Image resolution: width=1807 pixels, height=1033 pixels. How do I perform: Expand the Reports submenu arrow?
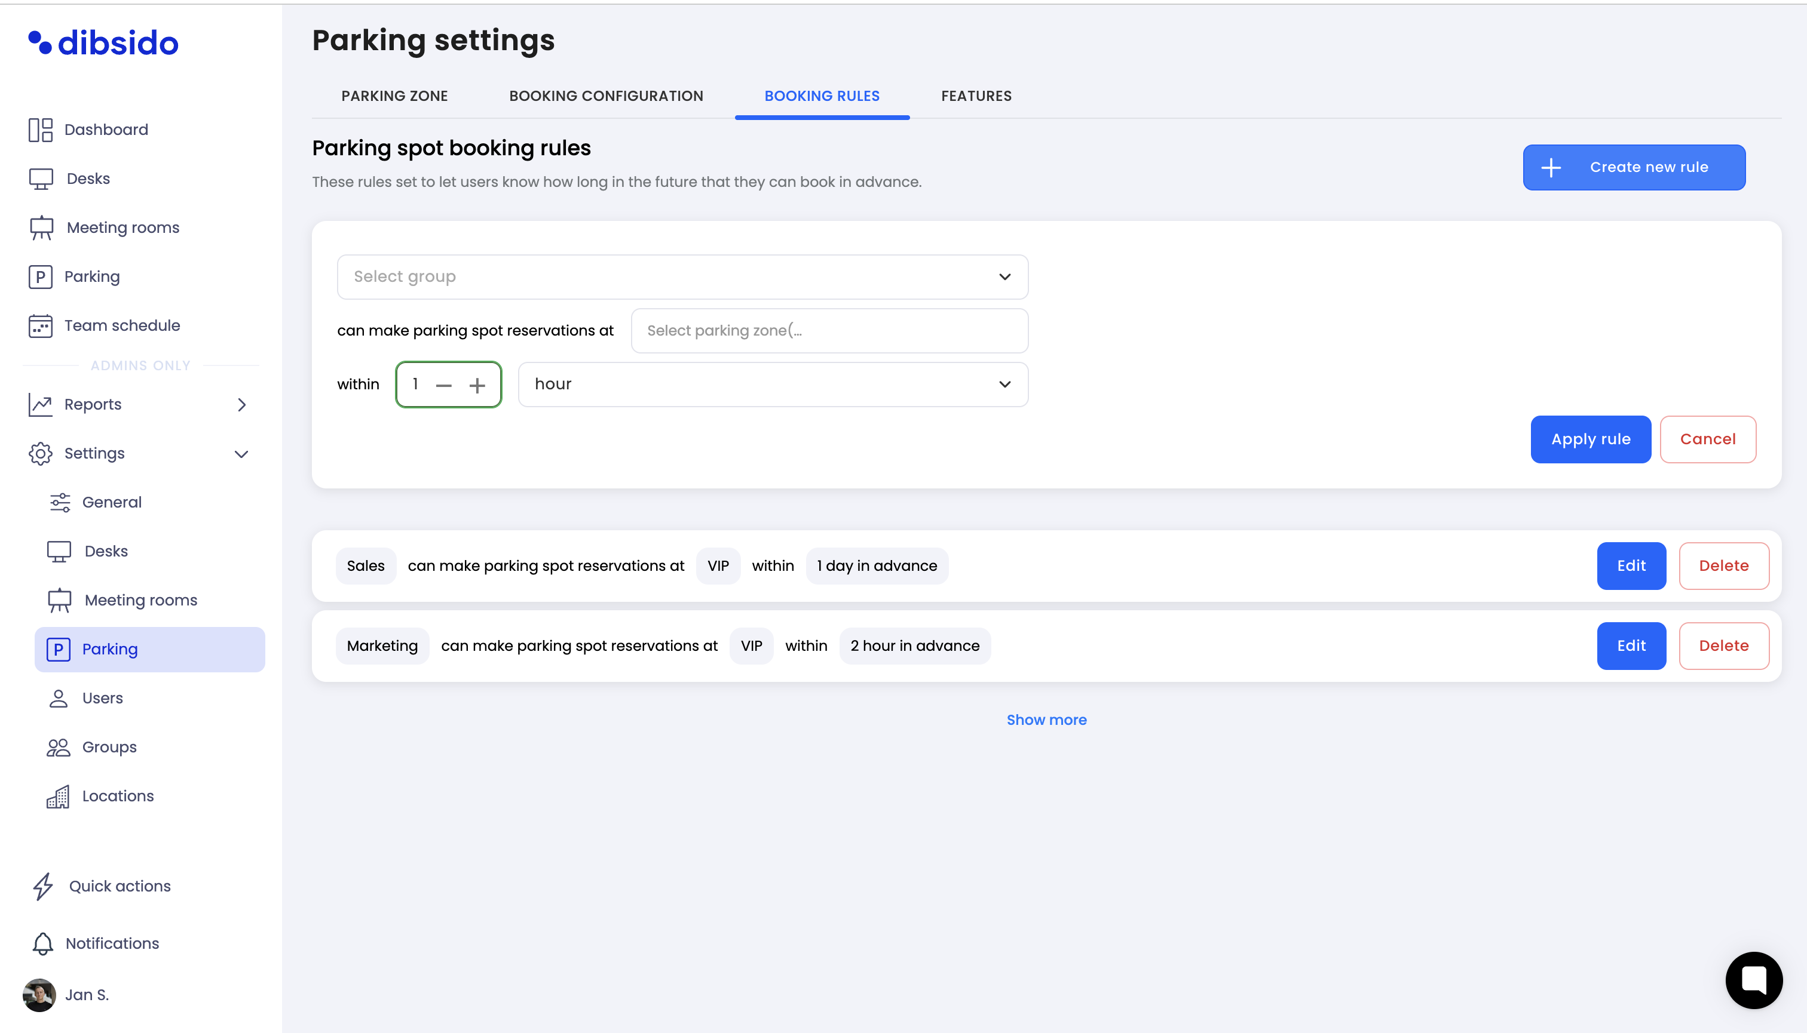coord(241,404)
